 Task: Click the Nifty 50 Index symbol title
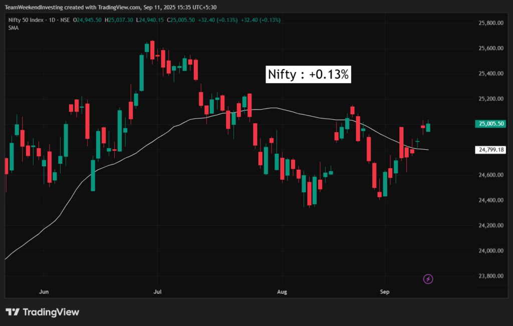click(x=26, y=20)
